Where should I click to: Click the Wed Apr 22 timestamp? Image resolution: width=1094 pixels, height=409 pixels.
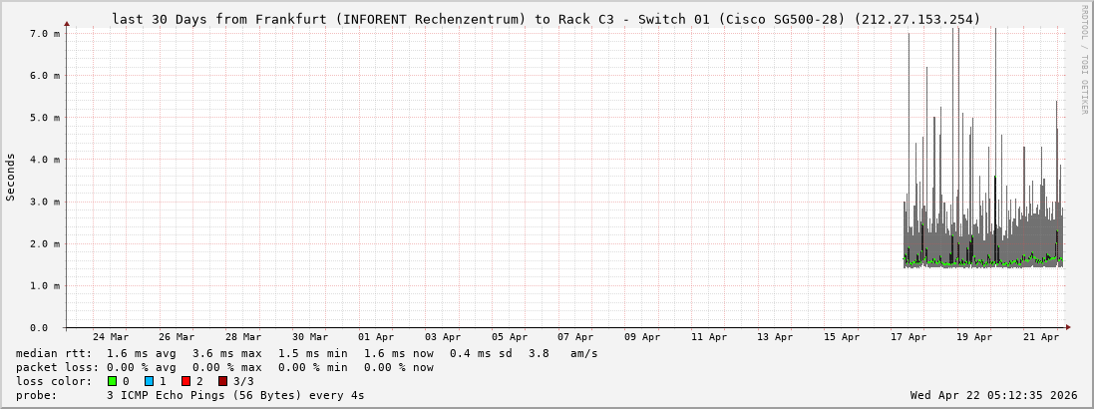coord(993,395)
